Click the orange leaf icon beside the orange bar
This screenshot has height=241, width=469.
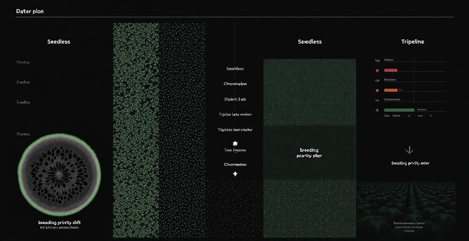(x=377, y=90)
